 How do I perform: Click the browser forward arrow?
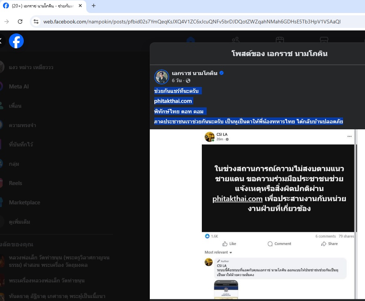tap(7, 22)
